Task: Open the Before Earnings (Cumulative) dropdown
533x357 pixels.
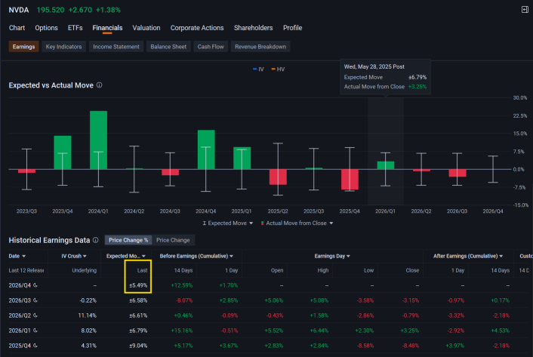Action: click(x=232, y=256)
